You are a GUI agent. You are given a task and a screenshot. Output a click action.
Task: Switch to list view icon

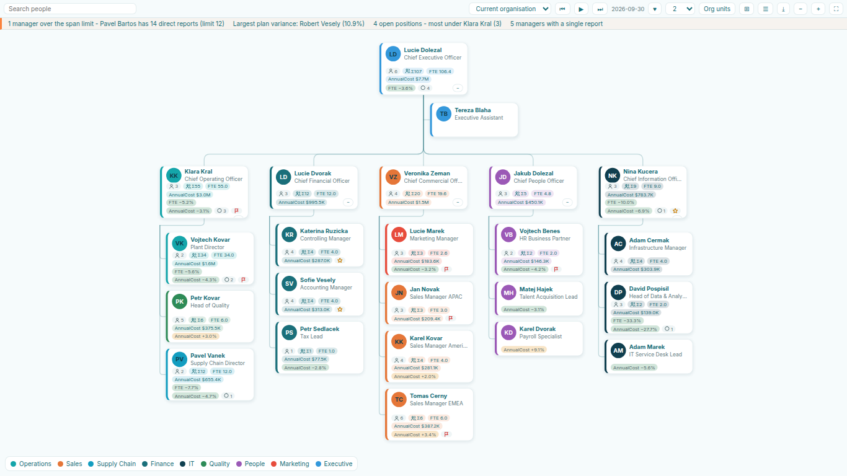click(x=765, y=9)
